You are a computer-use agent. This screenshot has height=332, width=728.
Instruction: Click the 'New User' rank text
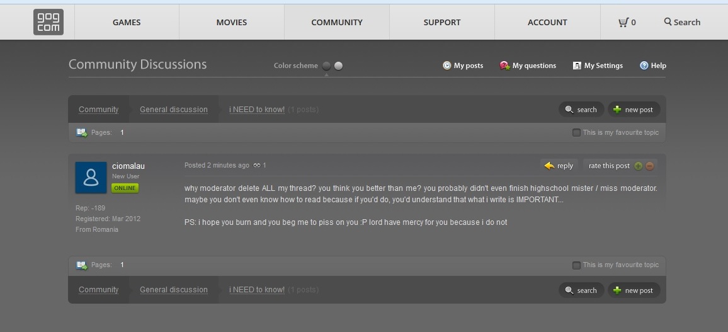(x=125, y=176)
